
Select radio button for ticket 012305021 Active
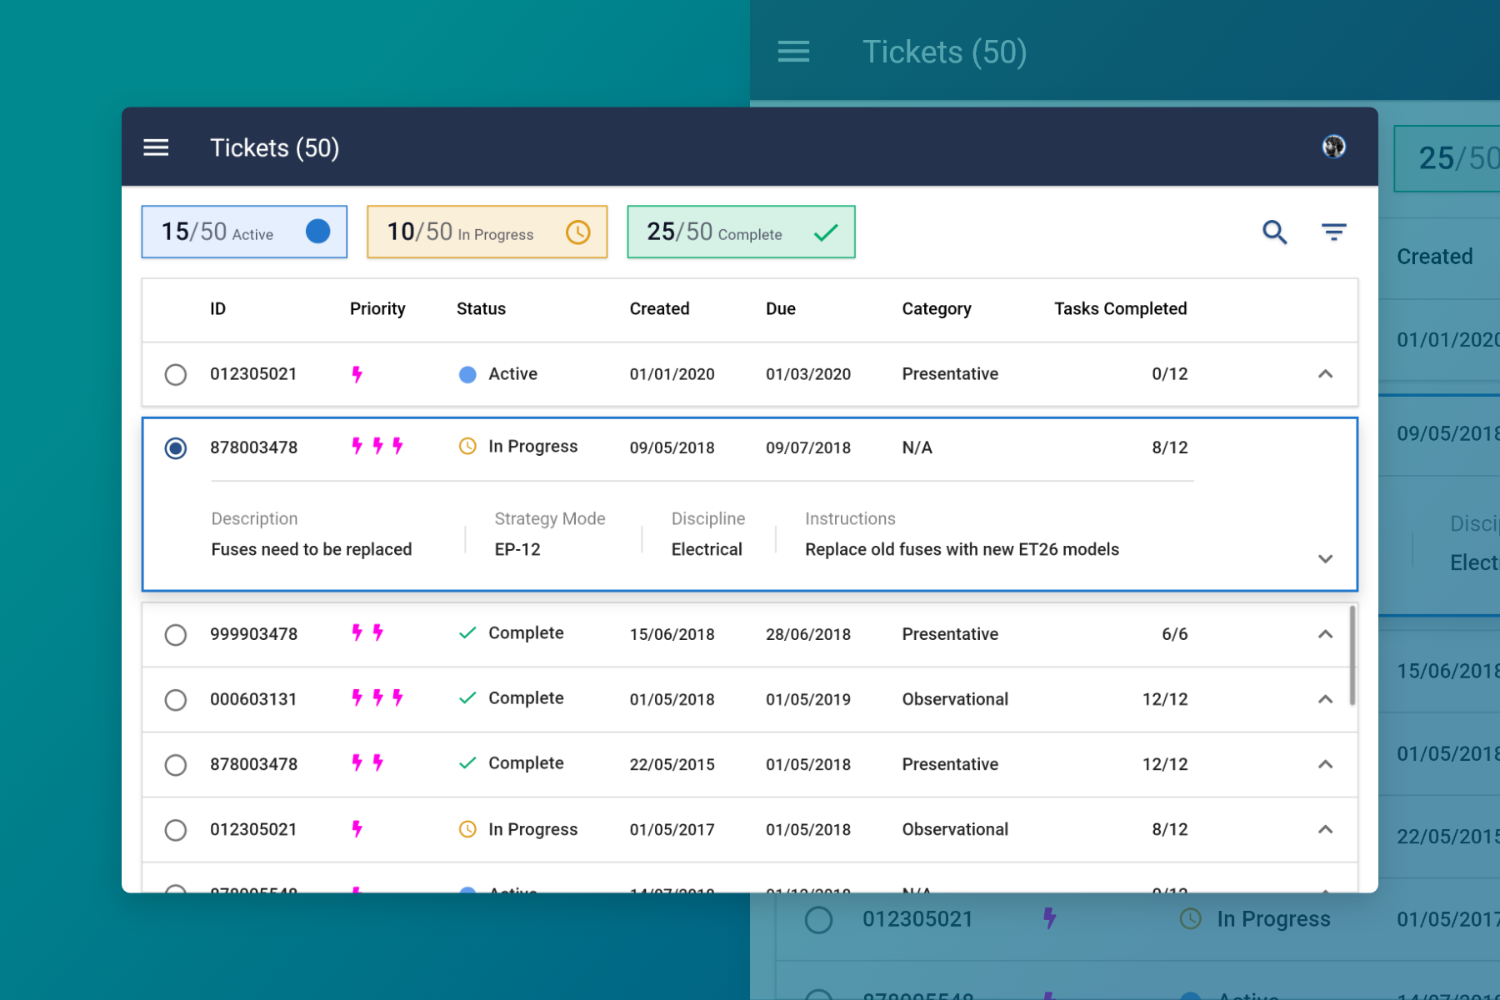click(176, 375)
